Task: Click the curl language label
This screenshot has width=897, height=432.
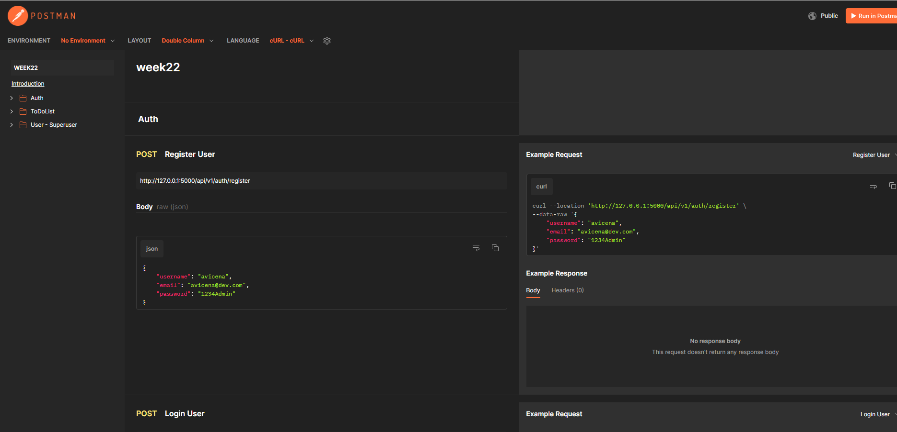Action: pos(542,187)
